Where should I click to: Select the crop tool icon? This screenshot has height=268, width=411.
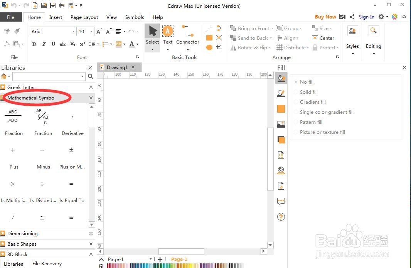tap(219, 47)
